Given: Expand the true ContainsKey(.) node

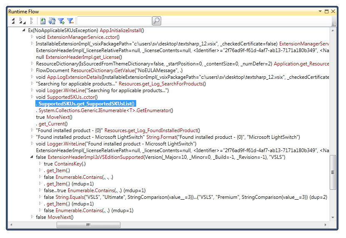Looking at the screenshot, I should click(x=40, y=163).
